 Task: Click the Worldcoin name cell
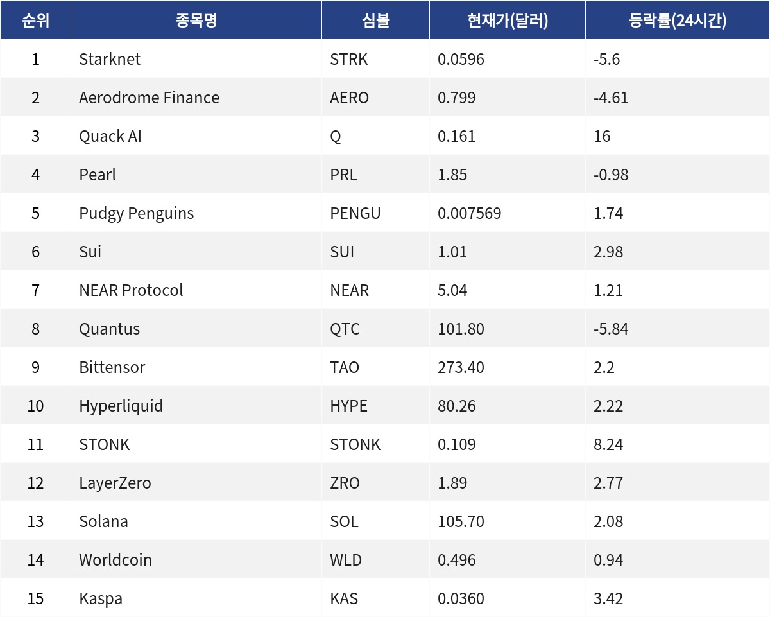[x=196, y=560]
